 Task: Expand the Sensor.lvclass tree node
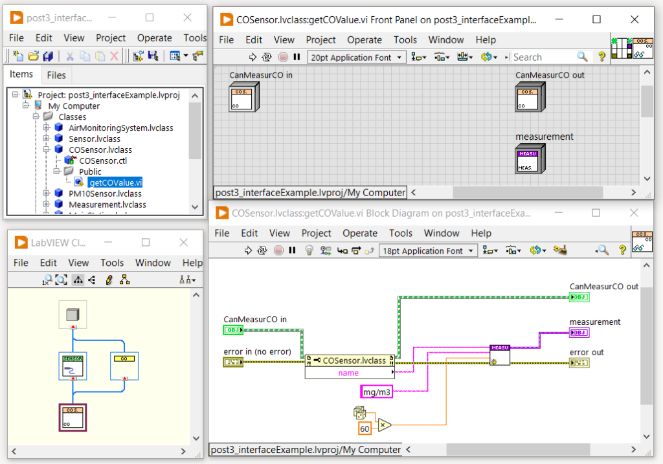[47, 138]
